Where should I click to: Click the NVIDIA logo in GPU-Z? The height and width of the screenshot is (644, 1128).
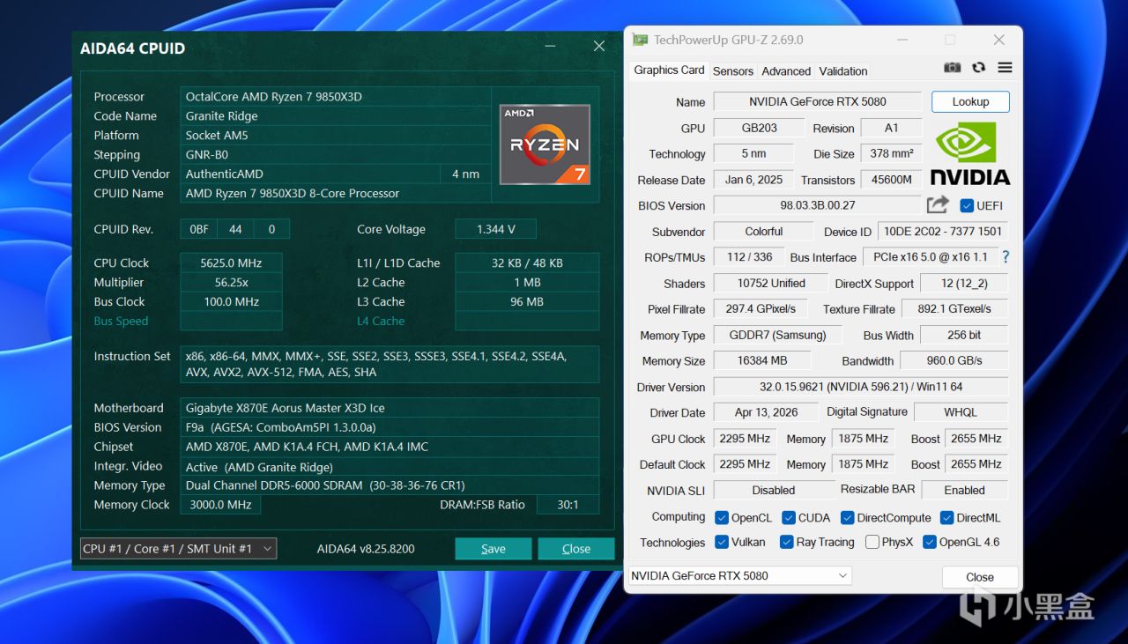[970, 153]
